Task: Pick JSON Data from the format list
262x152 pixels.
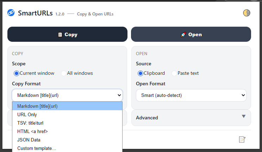Action: [x=67, y=140]
